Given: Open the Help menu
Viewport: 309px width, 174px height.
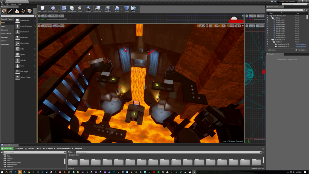Looking at the screenshot, I should point(20,4).
